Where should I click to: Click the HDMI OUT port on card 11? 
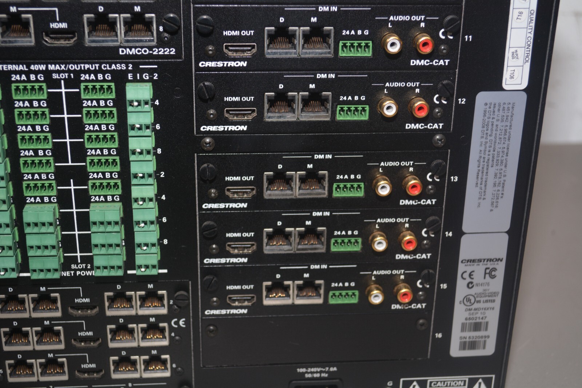pyautogui.click(x=239, y=49)
